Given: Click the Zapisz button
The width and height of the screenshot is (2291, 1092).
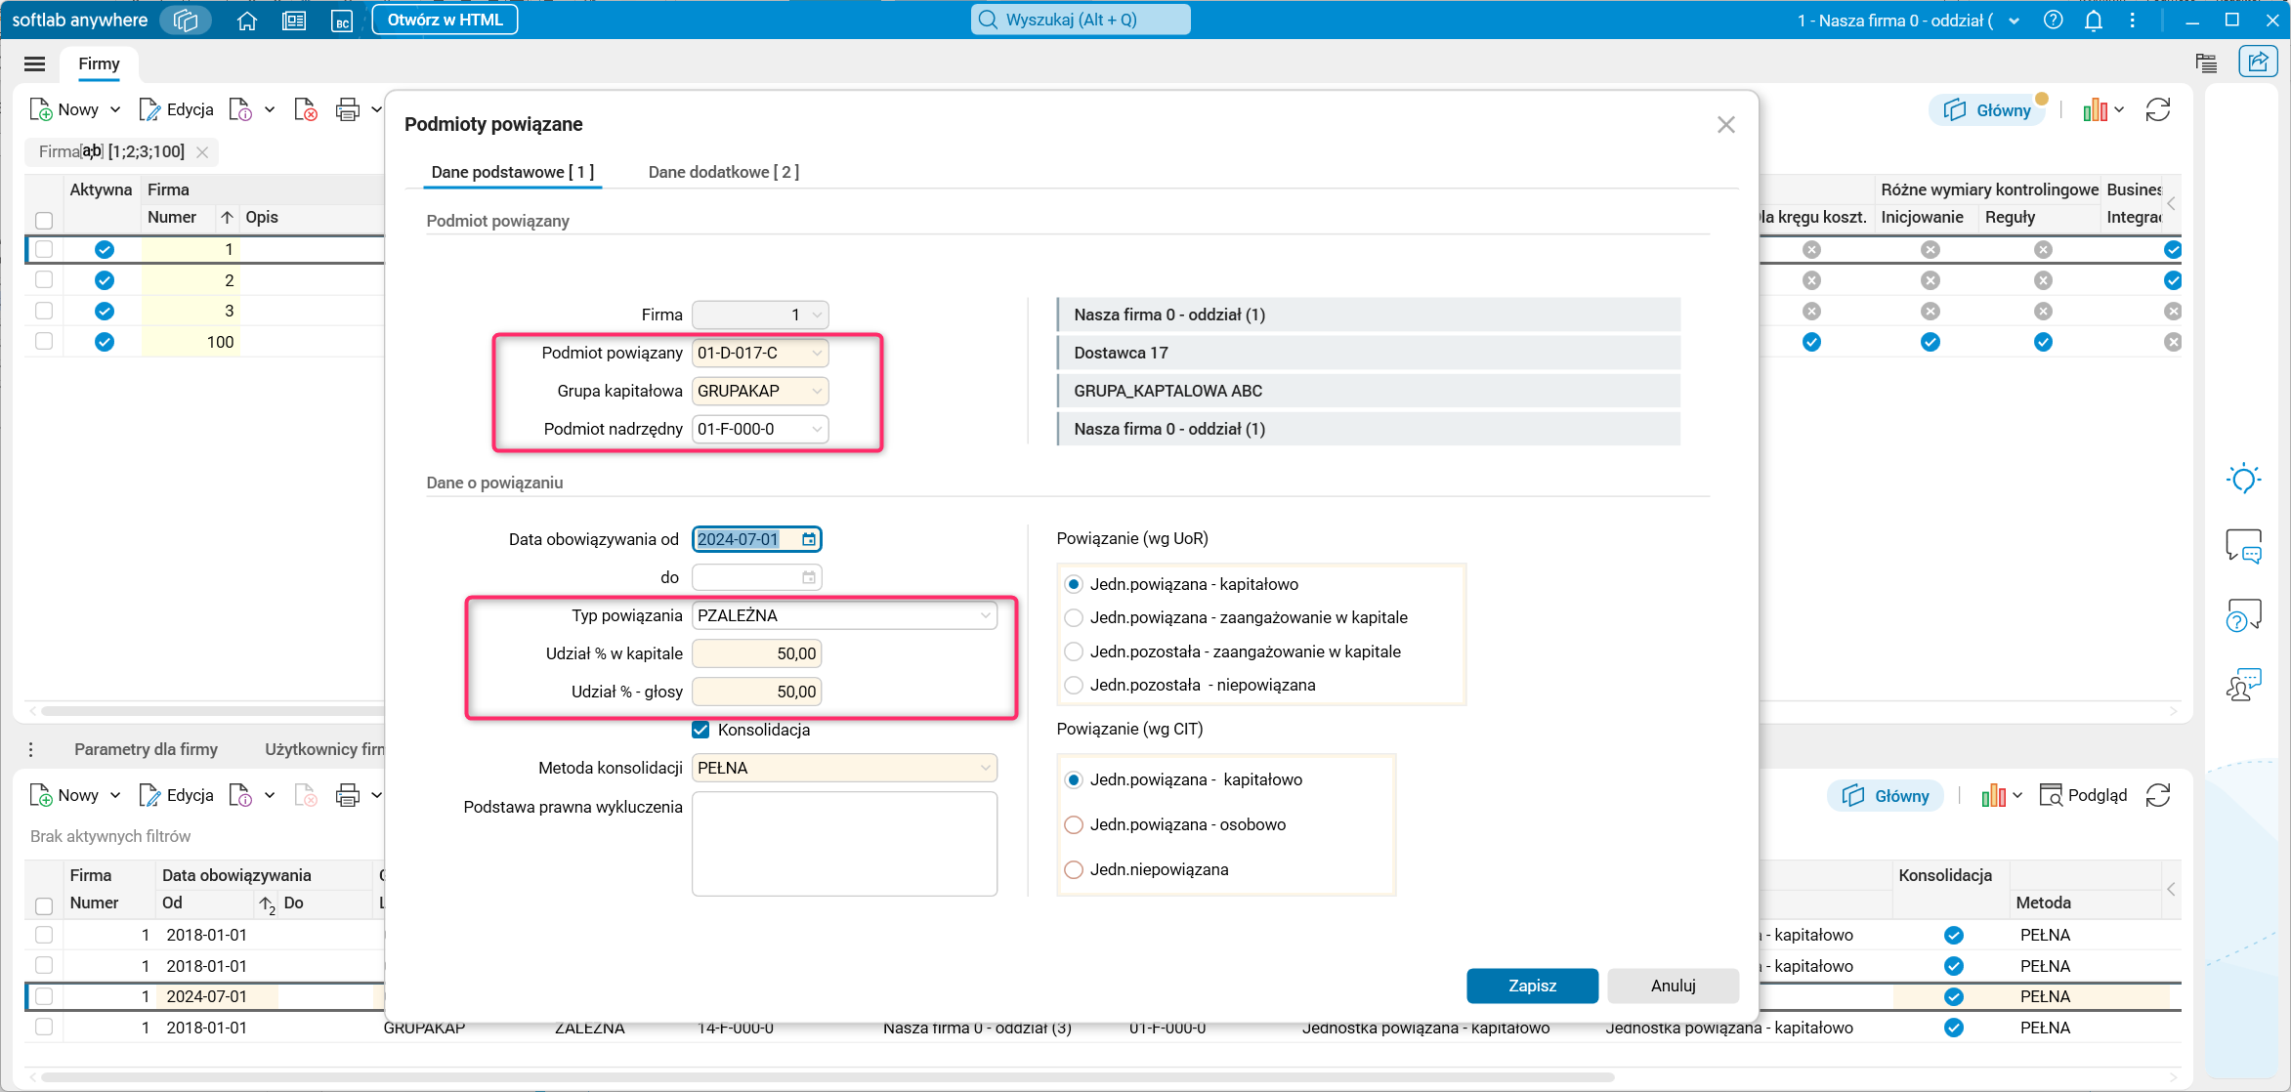Looking at the screenshot, I should [1531, 986].
